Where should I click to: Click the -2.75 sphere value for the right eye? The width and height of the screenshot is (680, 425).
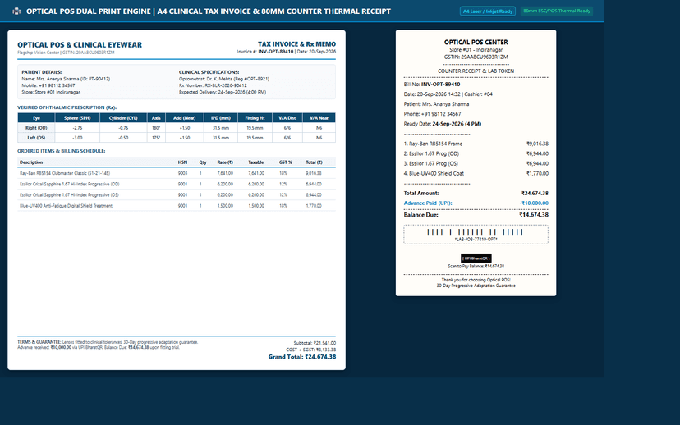pos(77,128)
